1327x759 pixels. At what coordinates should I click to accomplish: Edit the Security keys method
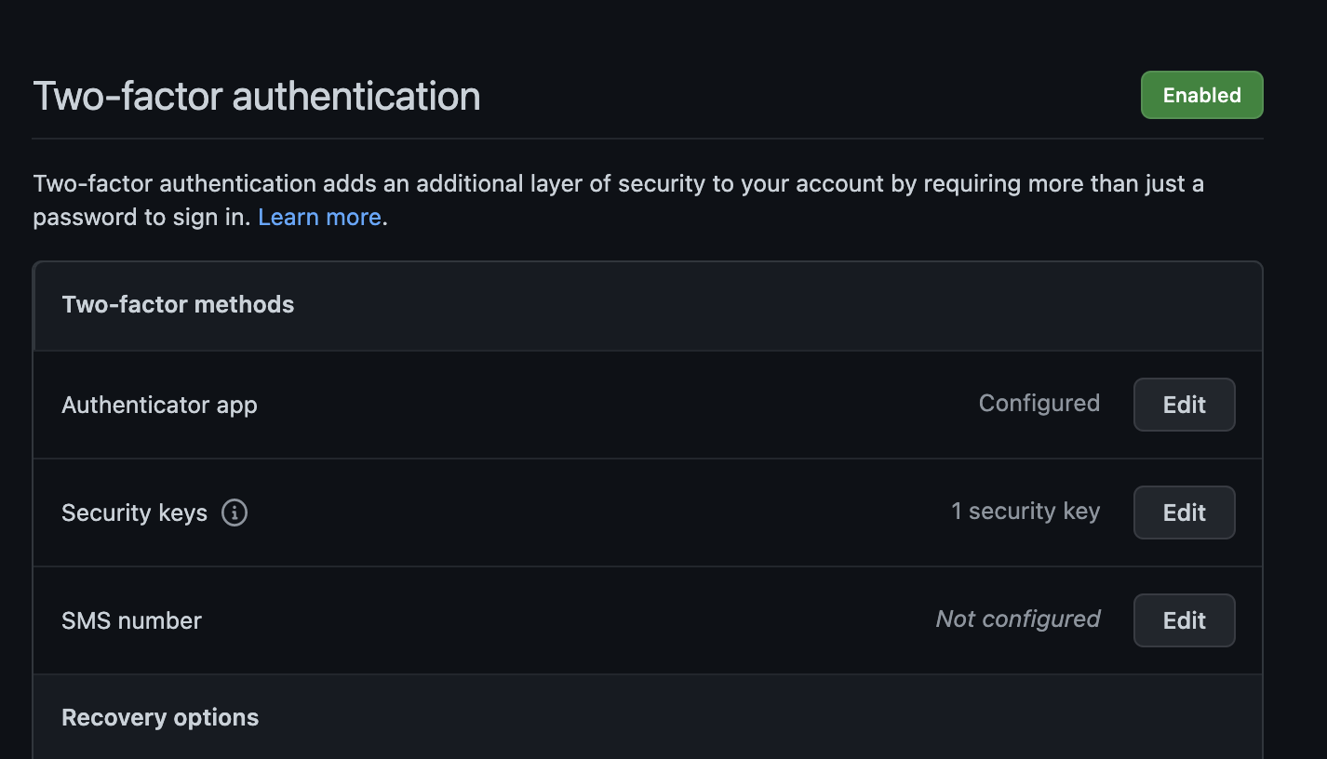(1184, 513)
